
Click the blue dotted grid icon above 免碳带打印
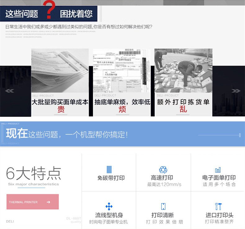109,170
